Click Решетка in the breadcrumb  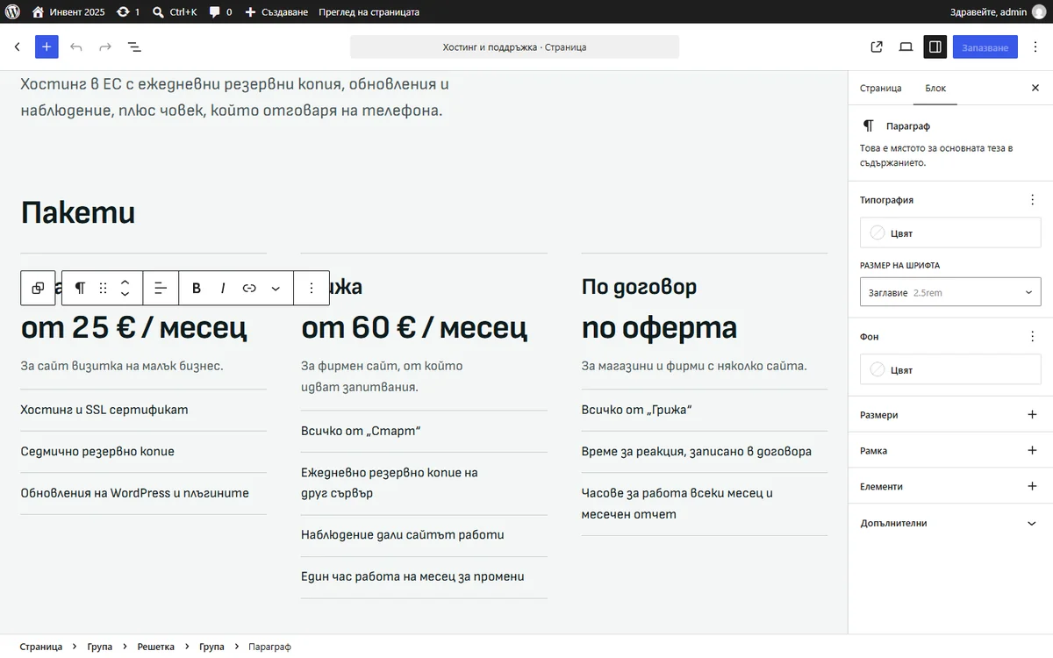pos(156,647)
